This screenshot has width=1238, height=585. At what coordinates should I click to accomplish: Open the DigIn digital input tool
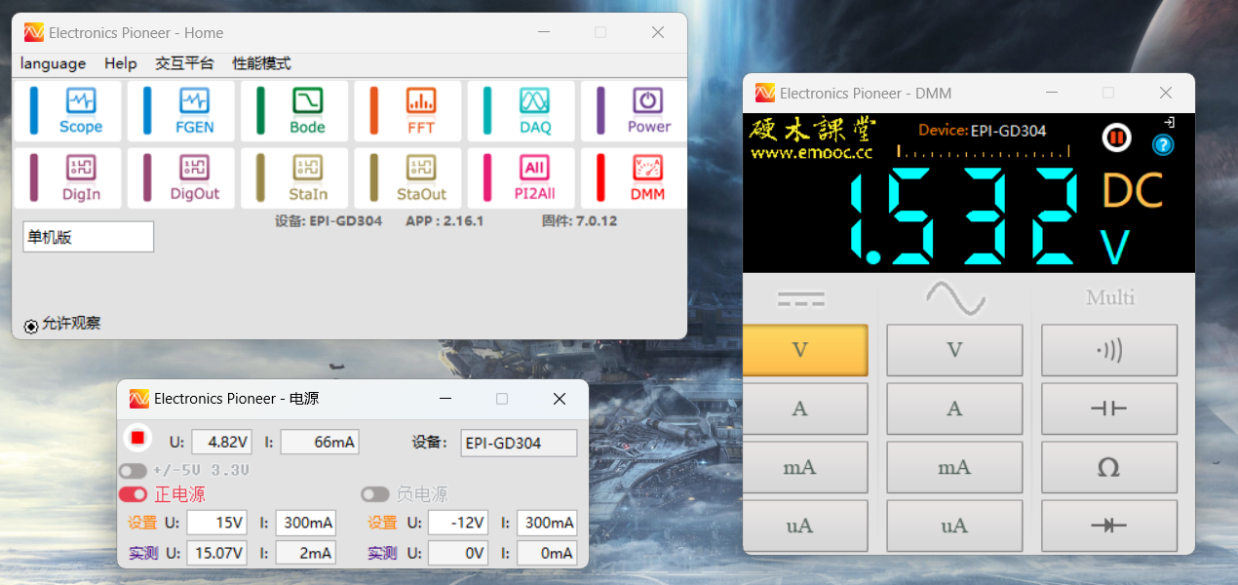[x=68, y=177]
